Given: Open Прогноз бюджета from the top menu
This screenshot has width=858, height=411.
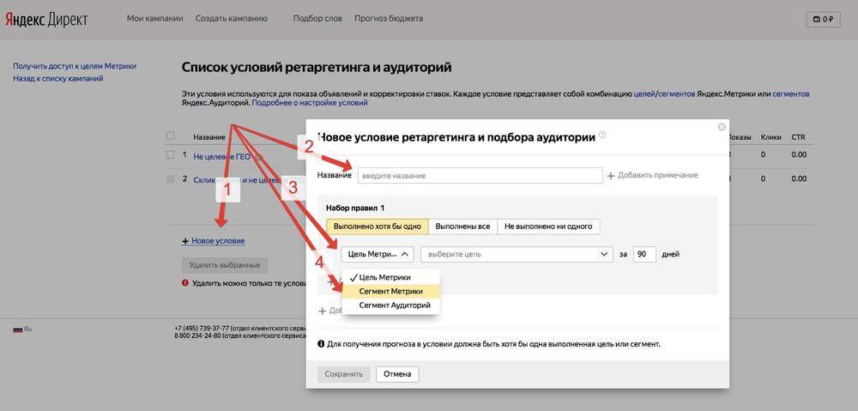Looking at the screenshot, I should coord(389,18).
